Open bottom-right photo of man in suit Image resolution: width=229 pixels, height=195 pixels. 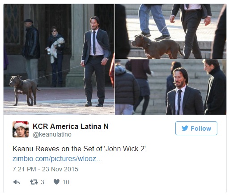pos(171,87)
